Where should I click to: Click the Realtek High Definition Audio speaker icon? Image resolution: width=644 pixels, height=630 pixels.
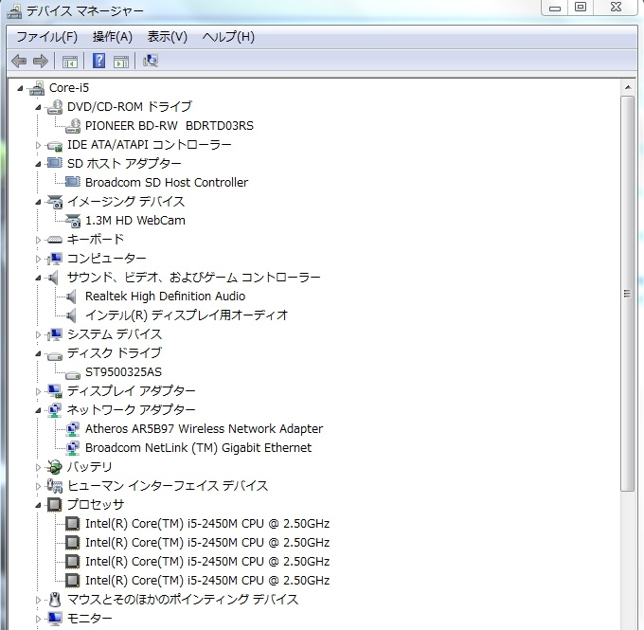tap(73, 296)
